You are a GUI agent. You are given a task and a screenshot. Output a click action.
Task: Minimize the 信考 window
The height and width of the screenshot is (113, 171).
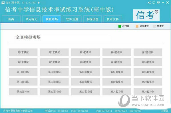[163, 3]
